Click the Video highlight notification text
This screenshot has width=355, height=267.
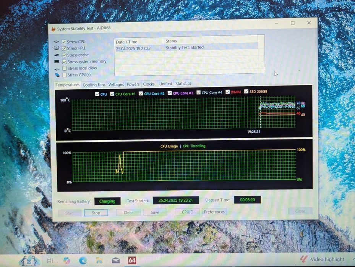327,259
